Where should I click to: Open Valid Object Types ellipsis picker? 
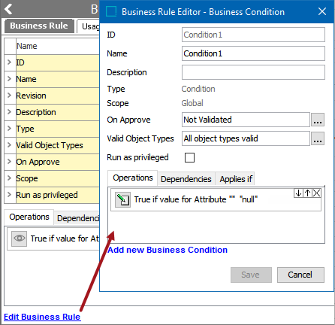[318, 138]
